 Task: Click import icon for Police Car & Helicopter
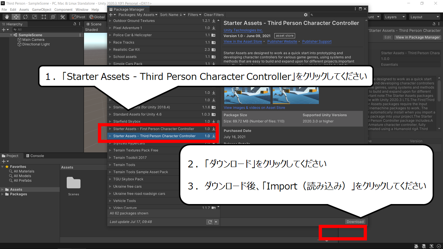(214, 35)
